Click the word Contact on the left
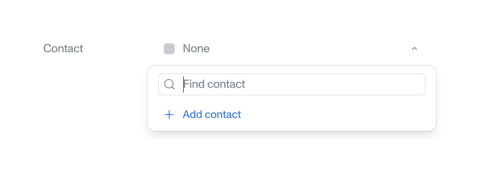Viewport: 486px width, 183px height. (x=63, y=48)
